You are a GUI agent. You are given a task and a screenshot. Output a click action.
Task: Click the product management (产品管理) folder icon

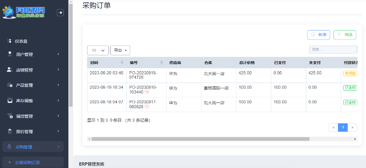[x=9, y=85]
